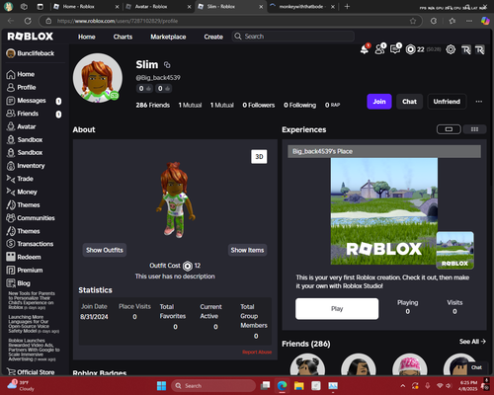Open the Copilot icon in the browser toolbar

coord(485,21)
